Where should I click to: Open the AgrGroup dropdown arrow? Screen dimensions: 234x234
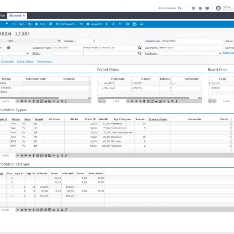(x=220, y=53)
